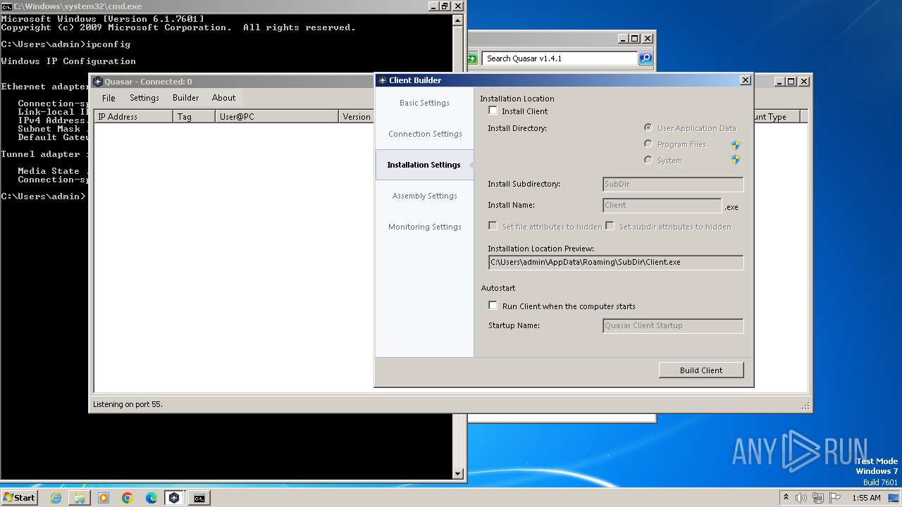Click the Install Name field

click(662, 205)
